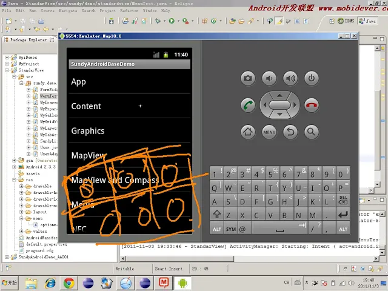Click the Q key on emulator keyboard
Screen dimensions: 388x291
(x=217, y=187)
